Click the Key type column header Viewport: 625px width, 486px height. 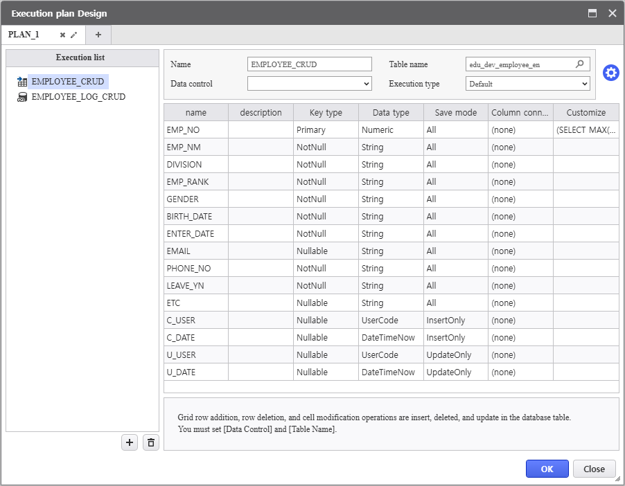tap(326, 112)
